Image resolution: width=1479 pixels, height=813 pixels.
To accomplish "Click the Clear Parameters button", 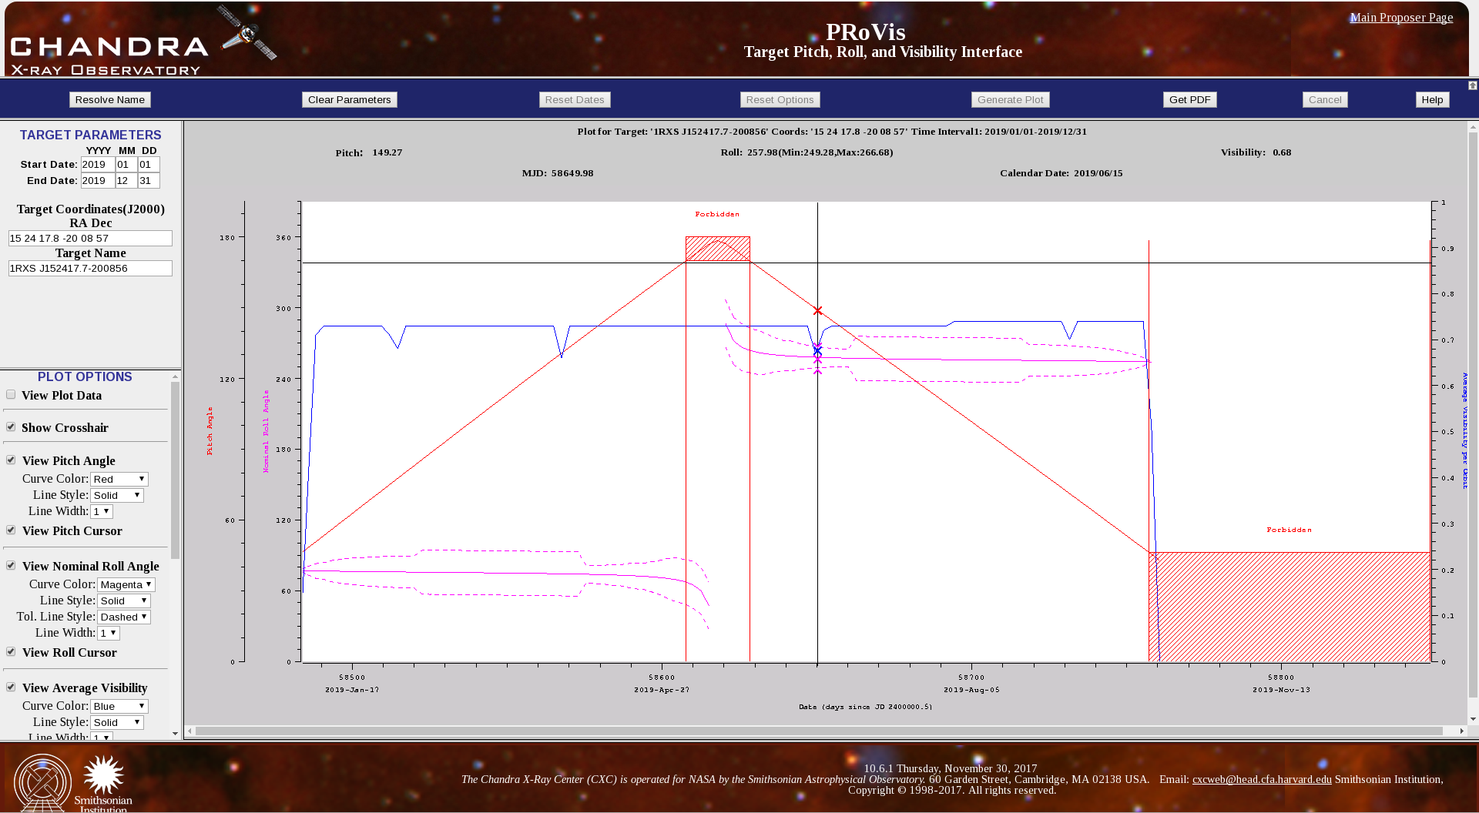I will [350, 99].
